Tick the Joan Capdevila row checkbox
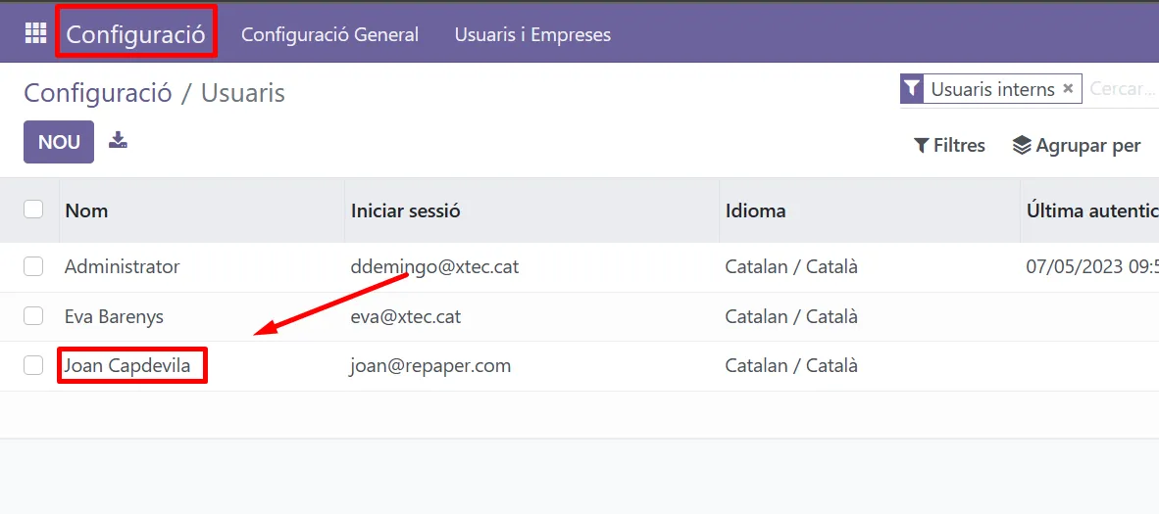The image size is (1159, 514). (x=33, y=365)
